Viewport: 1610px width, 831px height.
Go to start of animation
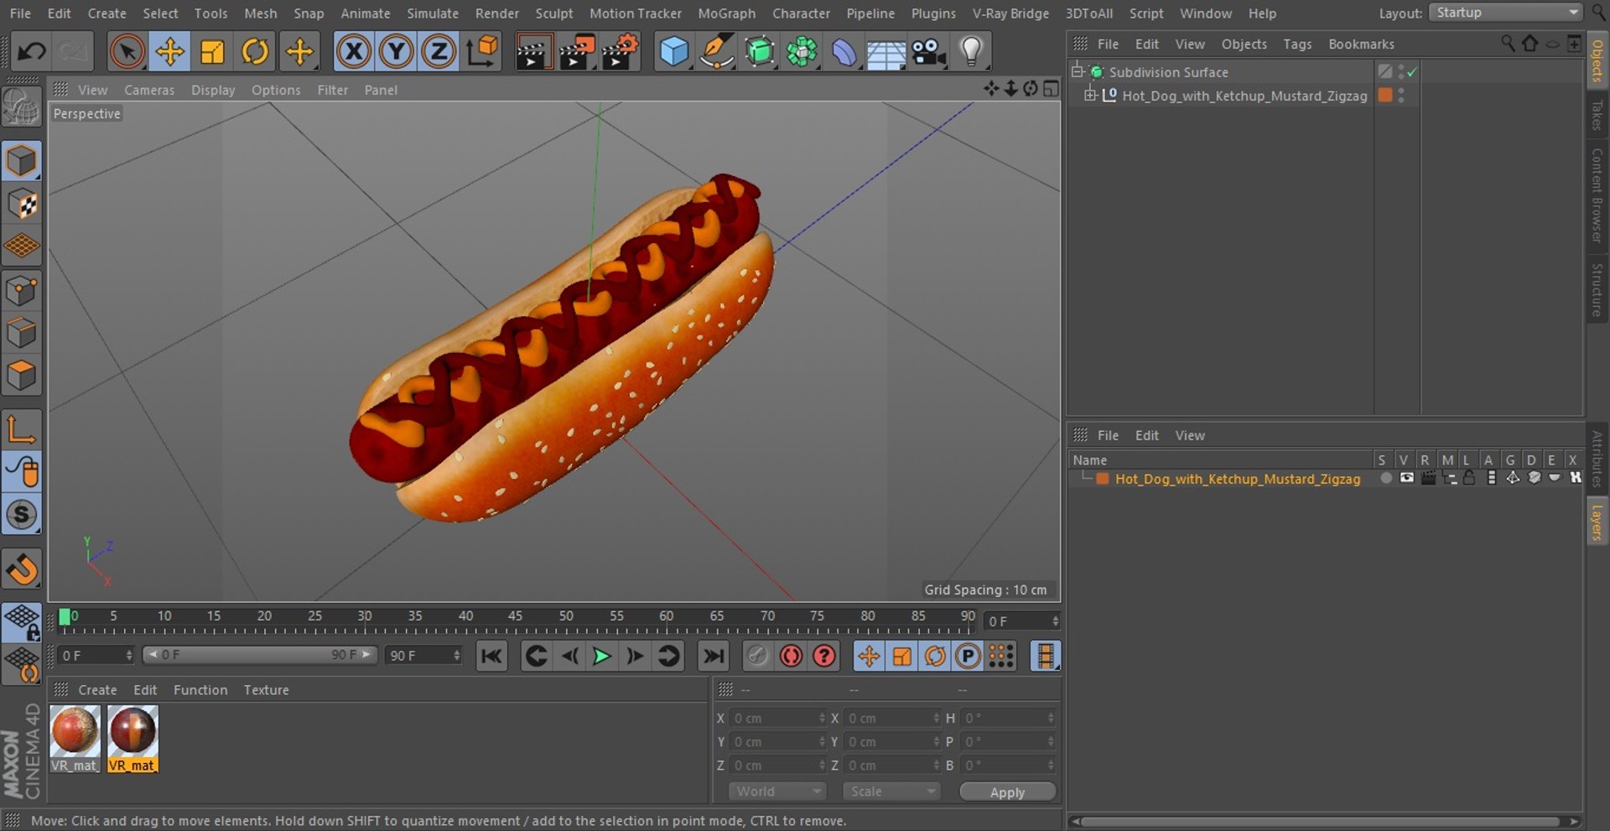pos(491,656)
